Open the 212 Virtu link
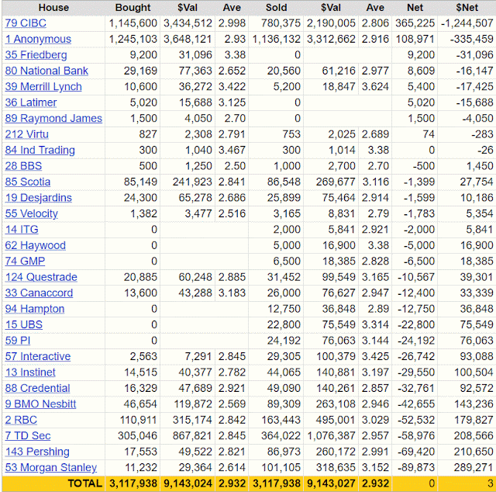 point(27,134)
